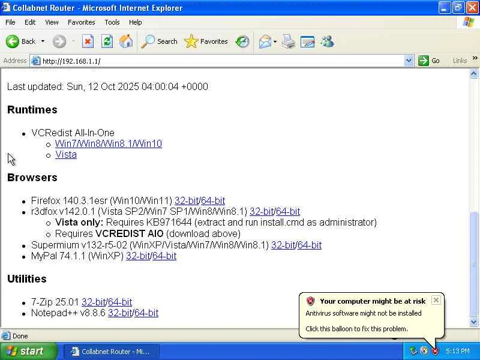The image size is (480, 360).
Task: Stop page loading with red X icon
Action: (88, 41)
